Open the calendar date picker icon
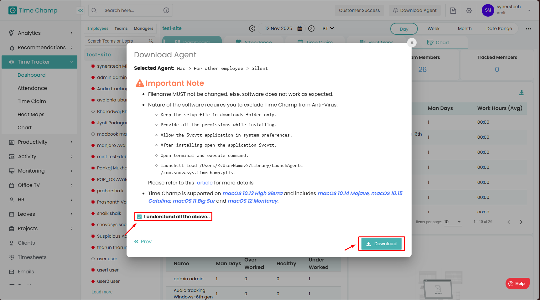 (300, 28)
